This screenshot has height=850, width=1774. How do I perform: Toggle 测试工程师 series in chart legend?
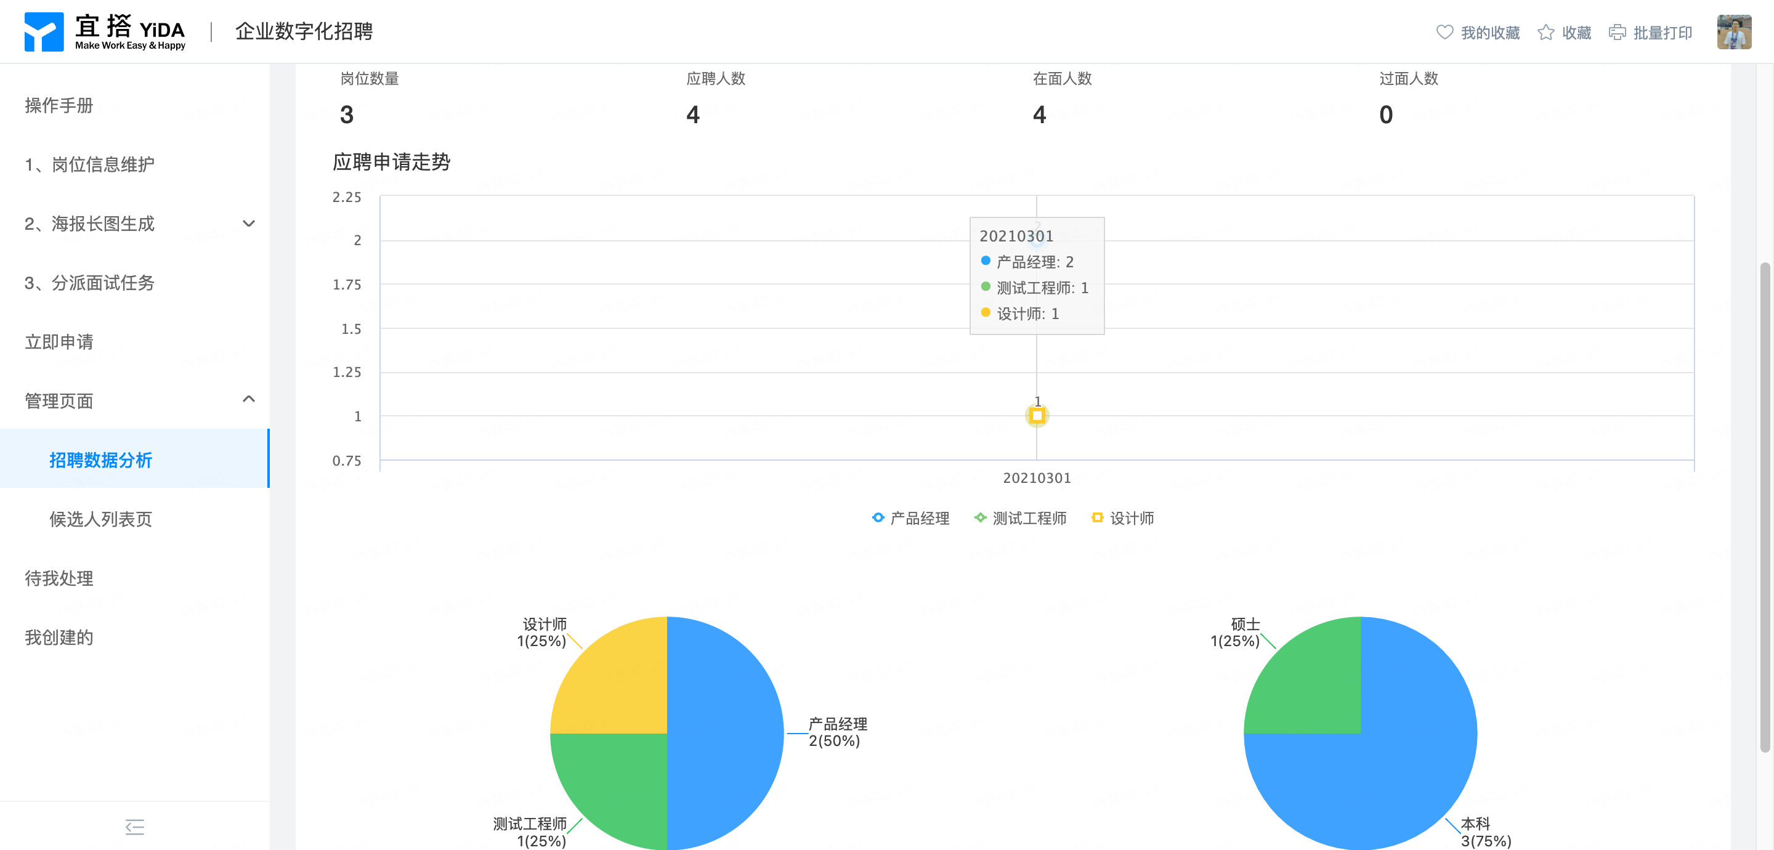1020,518
